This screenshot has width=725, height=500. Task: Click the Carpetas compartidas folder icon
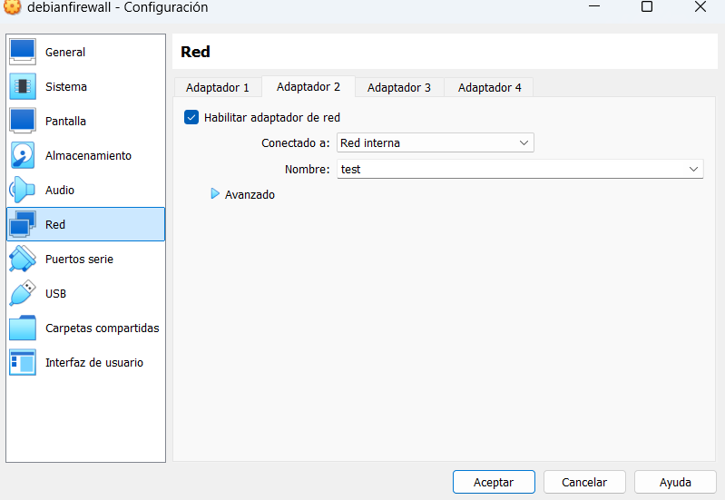pos(23,328)
